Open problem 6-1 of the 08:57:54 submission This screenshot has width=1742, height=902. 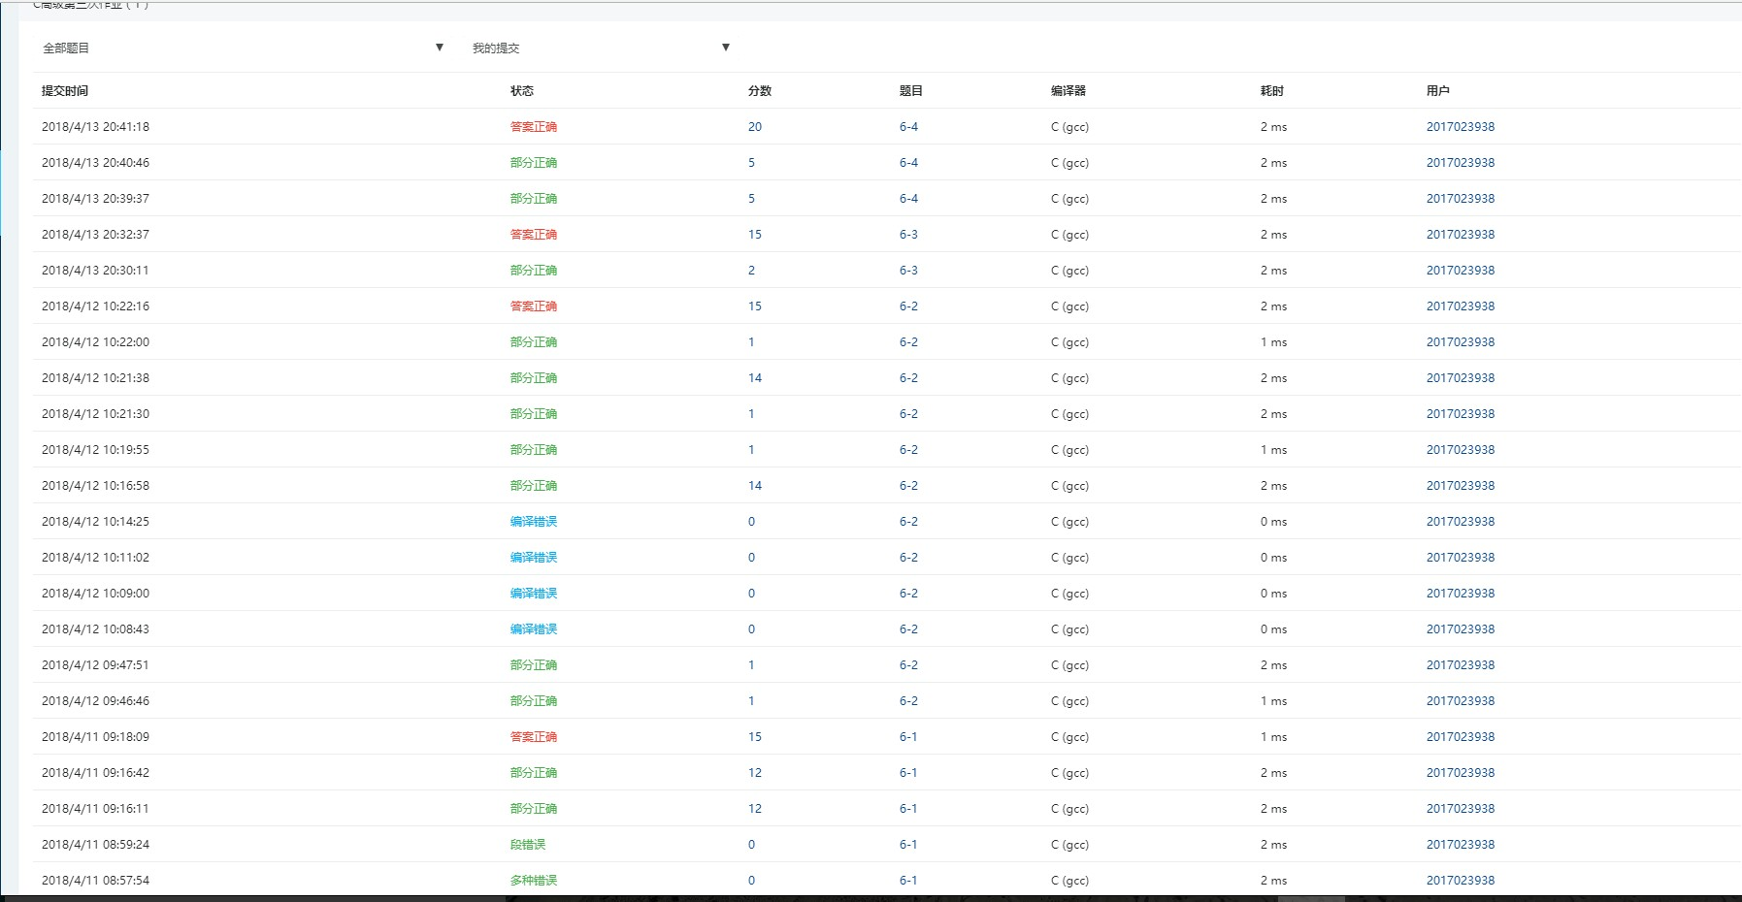pyautogui.click(x=908, y=881)
